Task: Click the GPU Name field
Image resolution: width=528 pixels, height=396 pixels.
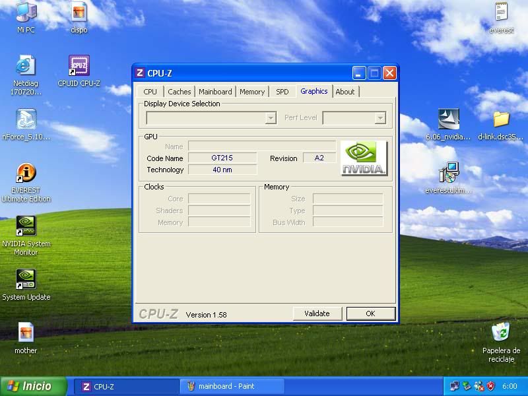Action: (262, 146)
